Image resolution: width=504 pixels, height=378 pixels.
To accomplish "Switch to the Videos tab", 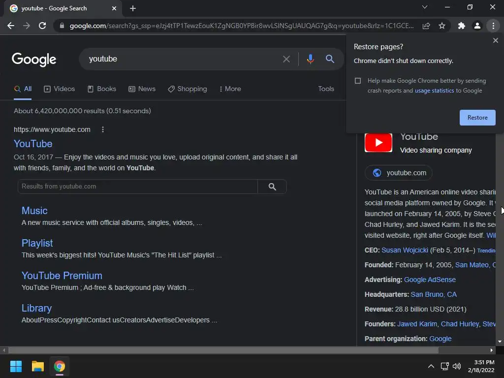I will click(x=59, y=89).
